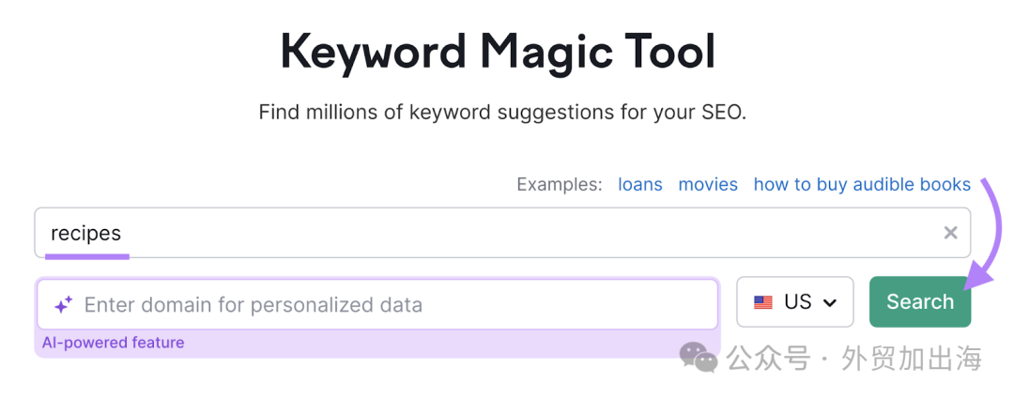Image resolution: width=1014 pixels, height=399 pixels.
Task: Clear the keyword field with the X icon
Action: [950, 233]
